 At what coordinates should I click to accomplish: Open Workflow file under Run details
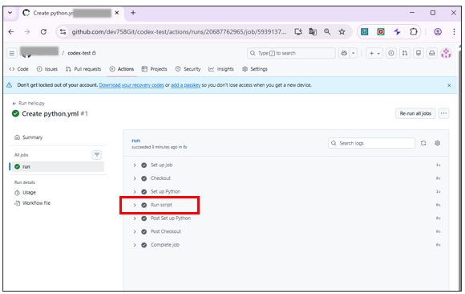[x=33, y=203]
